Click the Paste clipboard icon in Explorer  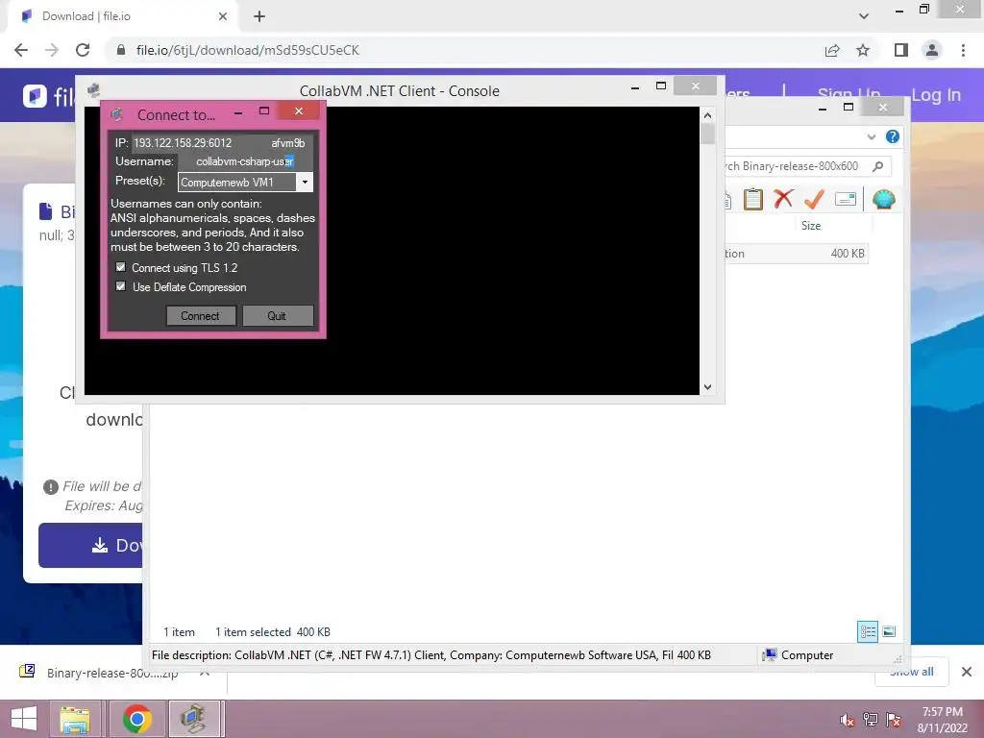click(x=753, y=200)
